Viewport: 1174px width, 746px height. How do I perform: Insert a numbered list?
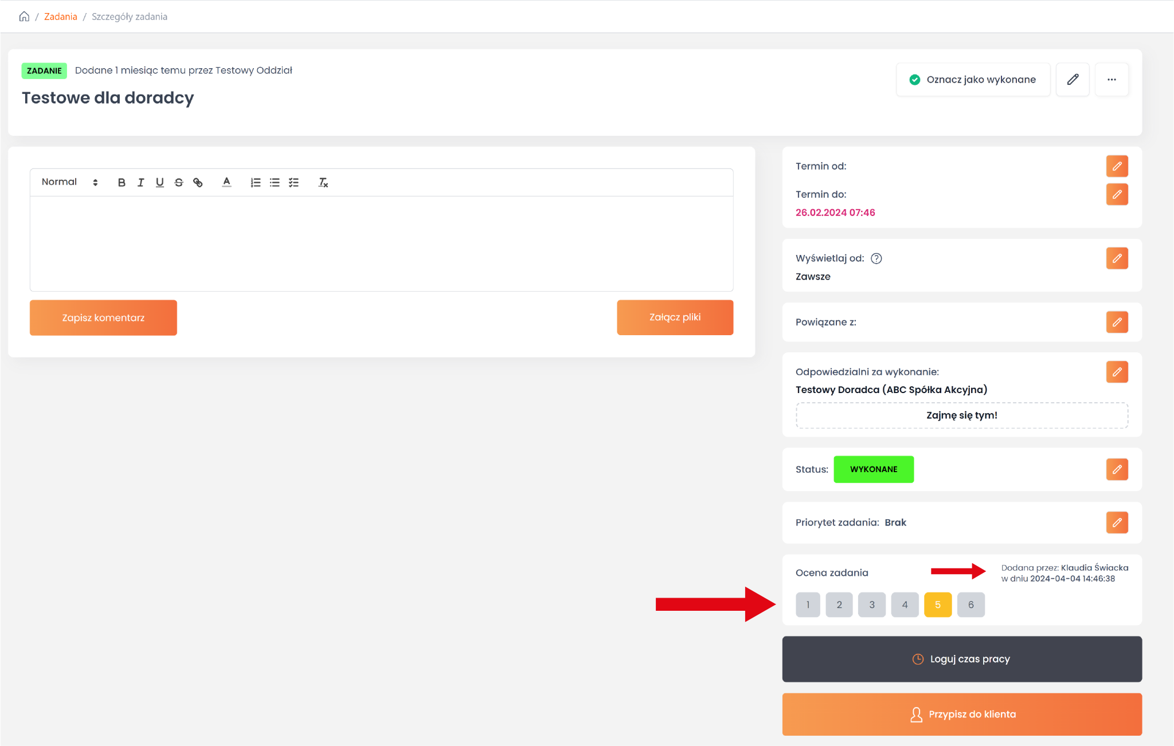click(256, 182)
